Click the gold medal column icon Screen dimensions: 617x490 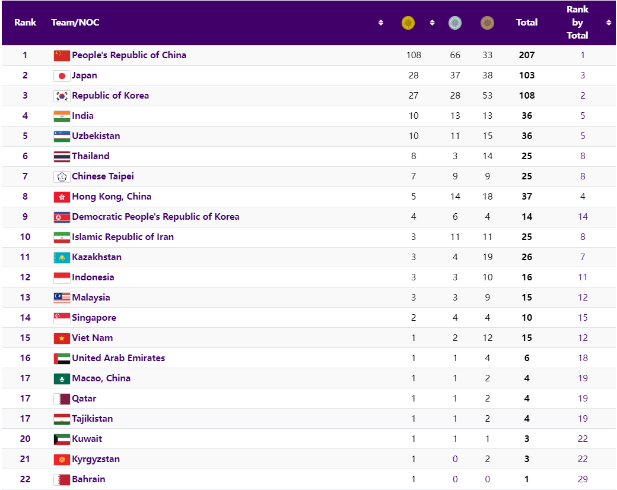408,23
